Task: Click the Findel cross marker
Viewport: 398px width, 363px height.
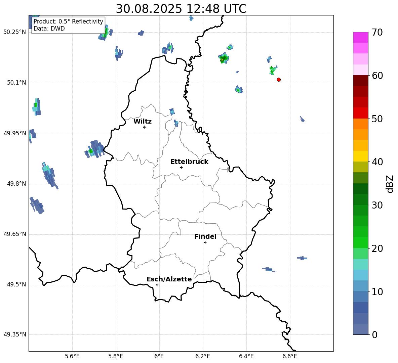Action: 205,242
